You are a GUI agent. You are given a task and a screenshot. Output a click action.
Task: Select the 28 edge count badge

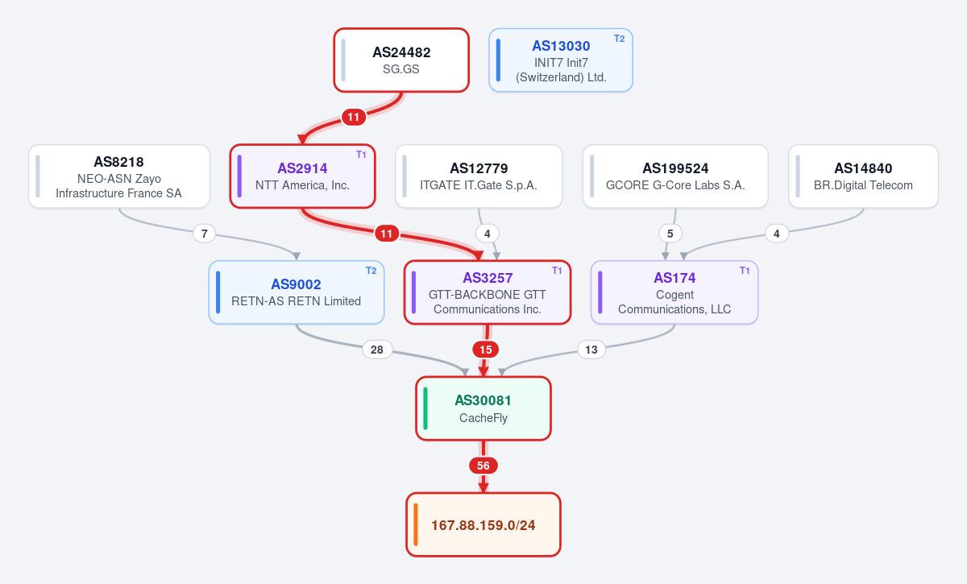377,350
